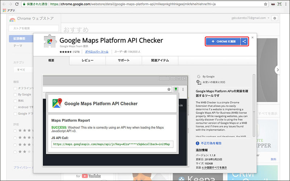Viewport: 290px width, 181px height.
Task: Click the By Google G icon
Action: pos(199,76)
